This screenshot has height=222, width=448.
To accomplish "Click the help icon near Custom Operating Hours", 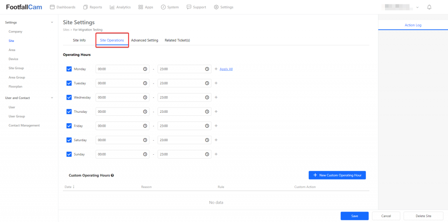I will tap(112, 175).
